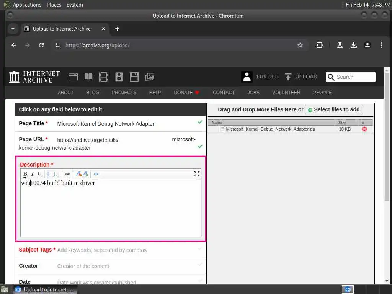
Task: Sort upload file list by Name column
Action: tap(271, 122)
